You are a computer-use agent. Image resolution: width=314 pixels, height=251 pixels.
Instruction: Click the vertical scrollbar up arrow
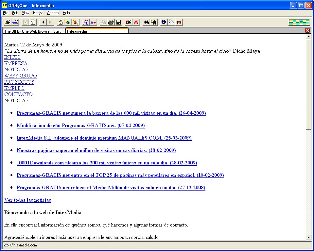[308, 36]
